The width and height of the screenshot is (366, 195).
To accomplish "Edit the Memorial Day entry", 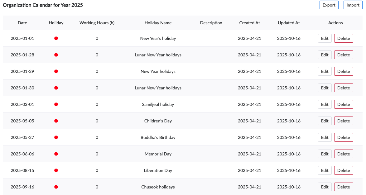I will point(325,154).
